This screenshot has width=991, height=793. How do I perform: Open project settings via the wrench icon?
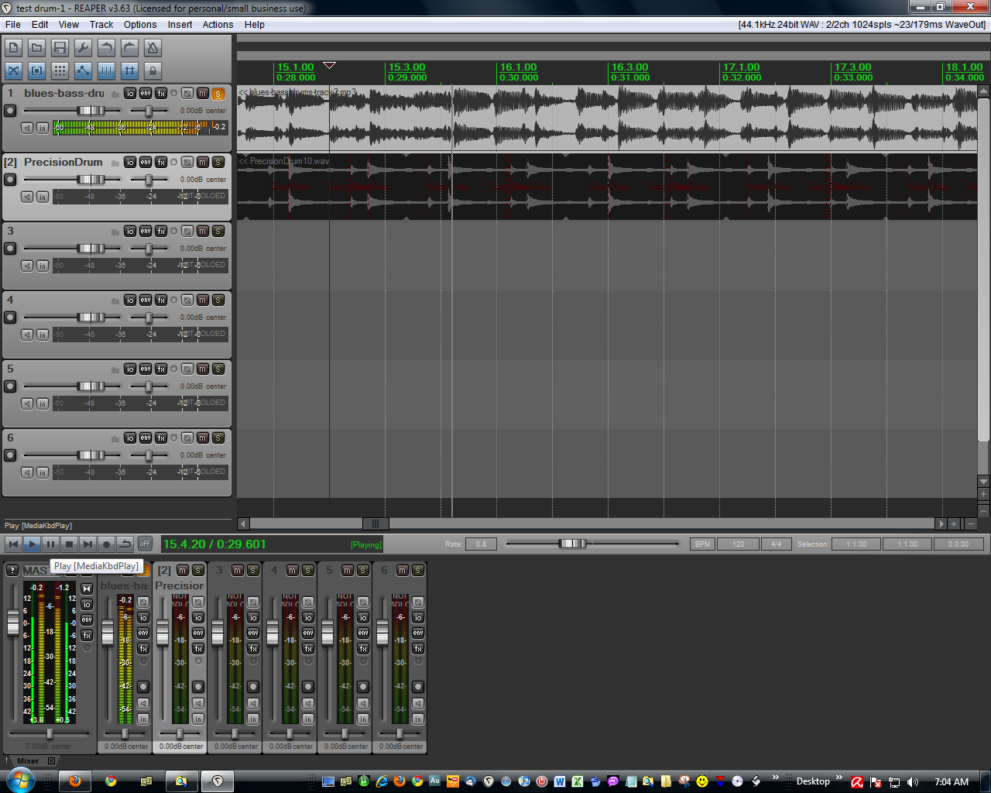pyautogui.click(x=83, y=48)
